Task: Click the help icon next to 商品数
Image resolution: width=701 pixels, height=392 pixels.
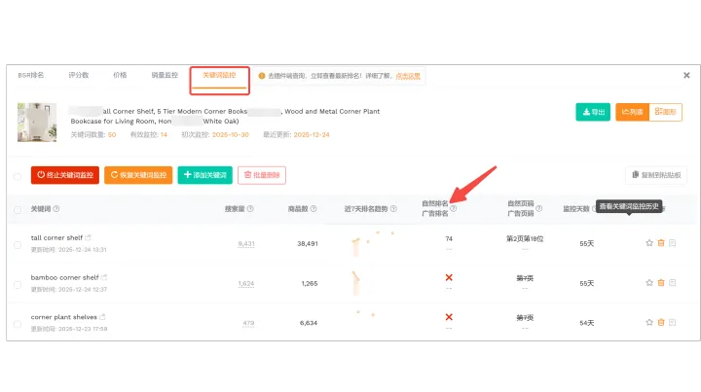Action: pyautogui.click(x=314, y=208)
